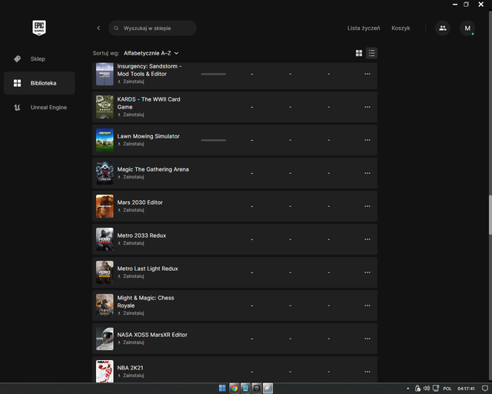This screenshot has height=394, width=492.
Task: Open the Koszyk cart
Action: pos(401,28)
